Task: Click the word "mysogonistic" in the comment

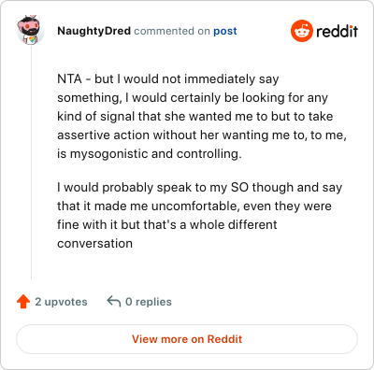Action: coord(122,154)
